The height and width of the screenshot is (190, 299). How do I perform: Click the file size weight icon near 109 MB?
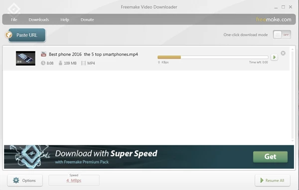(x=60, y=63)
